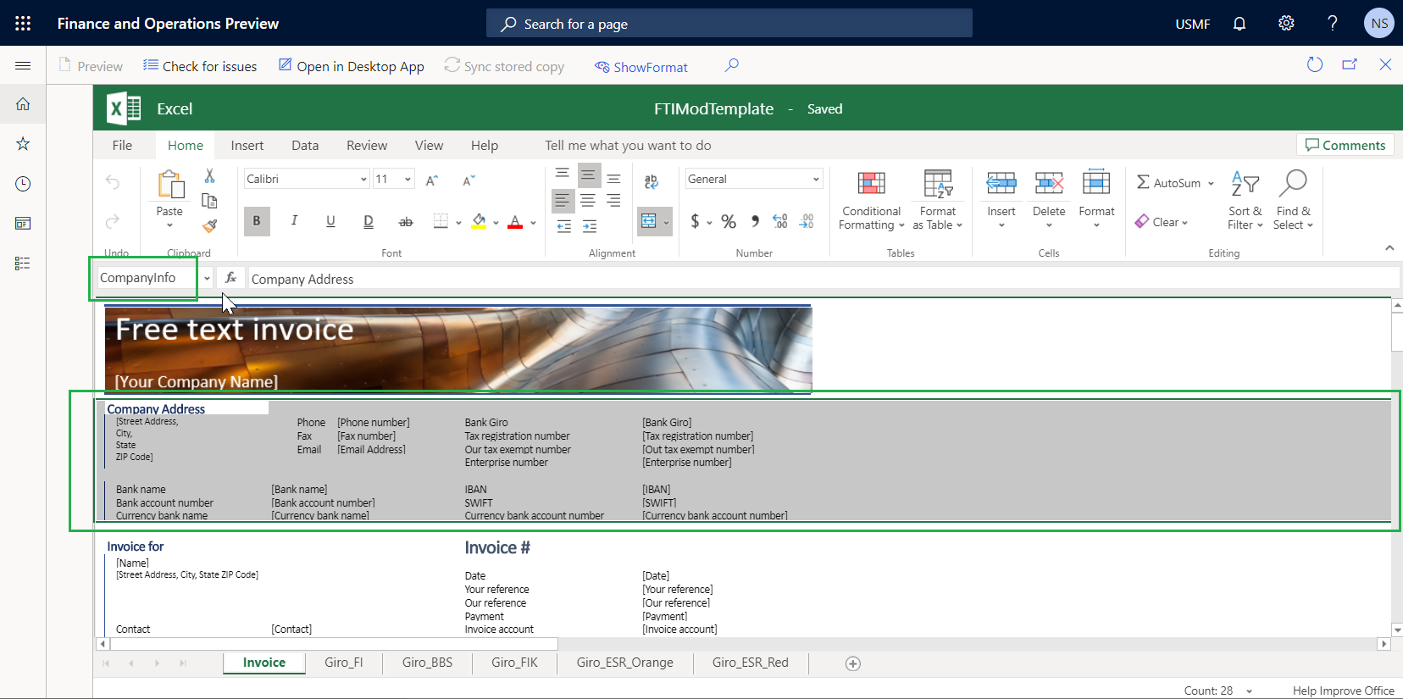Click the Copy icon
Image resolution: width=1403 pixels, height=699 pixels.
pos(209,201)
